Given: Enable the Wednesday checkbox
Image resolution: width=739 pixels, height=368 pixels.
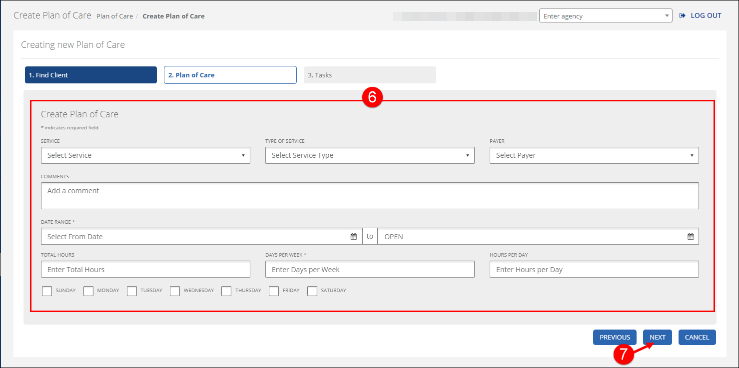Looking at the screenshot, I should [175, 291].
